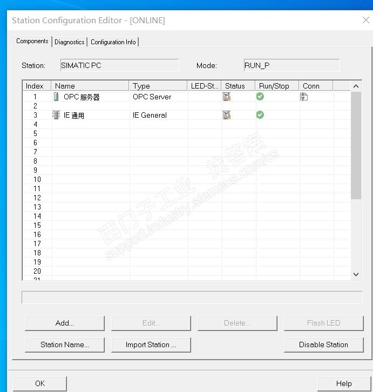Click the green run checkmark for OPC Server
The width and height of the screenshot is (373, 392).
tap(260, 97)
